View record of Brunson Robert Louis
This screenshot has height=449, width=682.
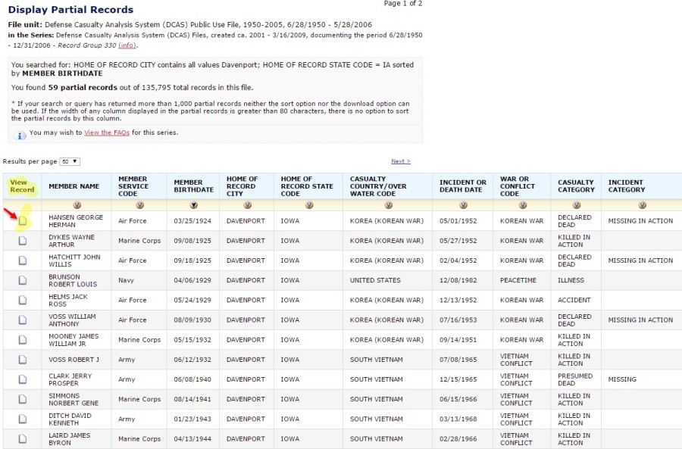coord(23,280)
